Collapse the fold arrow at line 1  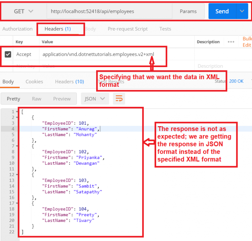pyautogui.click(x=17, y=112)
